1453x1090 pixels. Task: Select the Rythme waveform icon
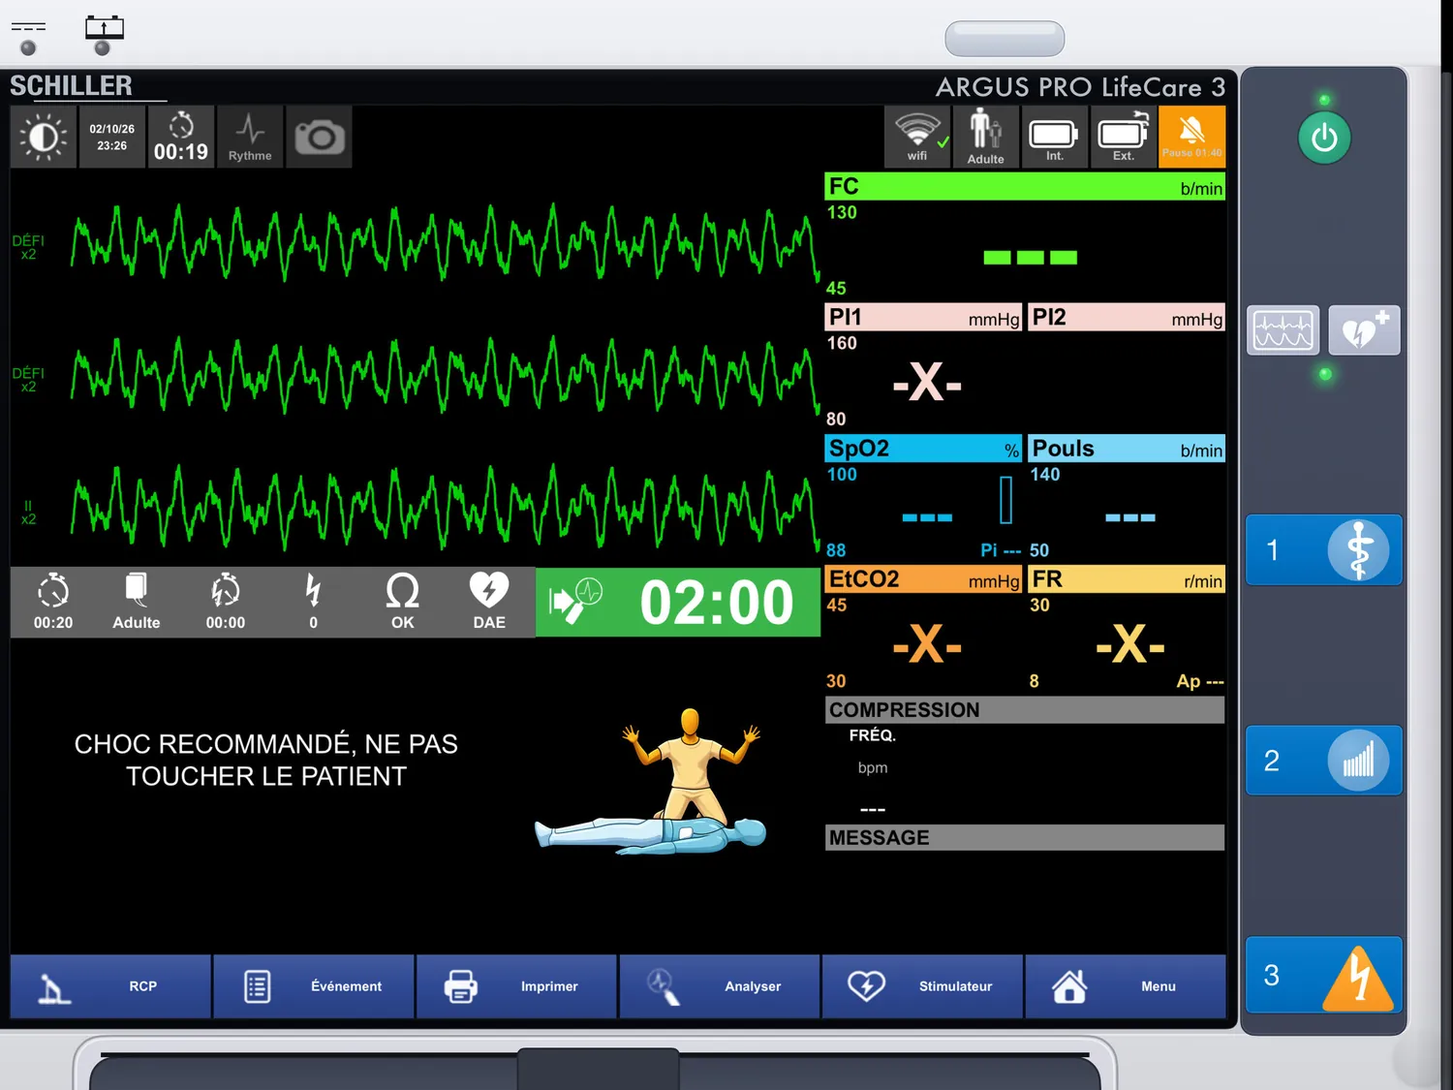(250, 138)
